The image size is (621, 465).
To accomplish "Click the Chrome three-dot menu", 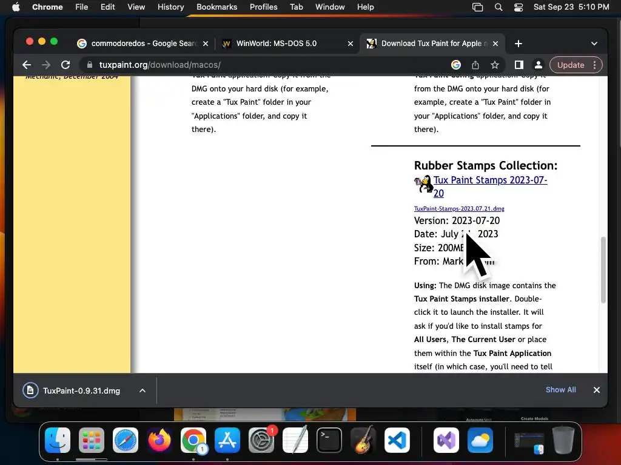I will coord(595,65).
